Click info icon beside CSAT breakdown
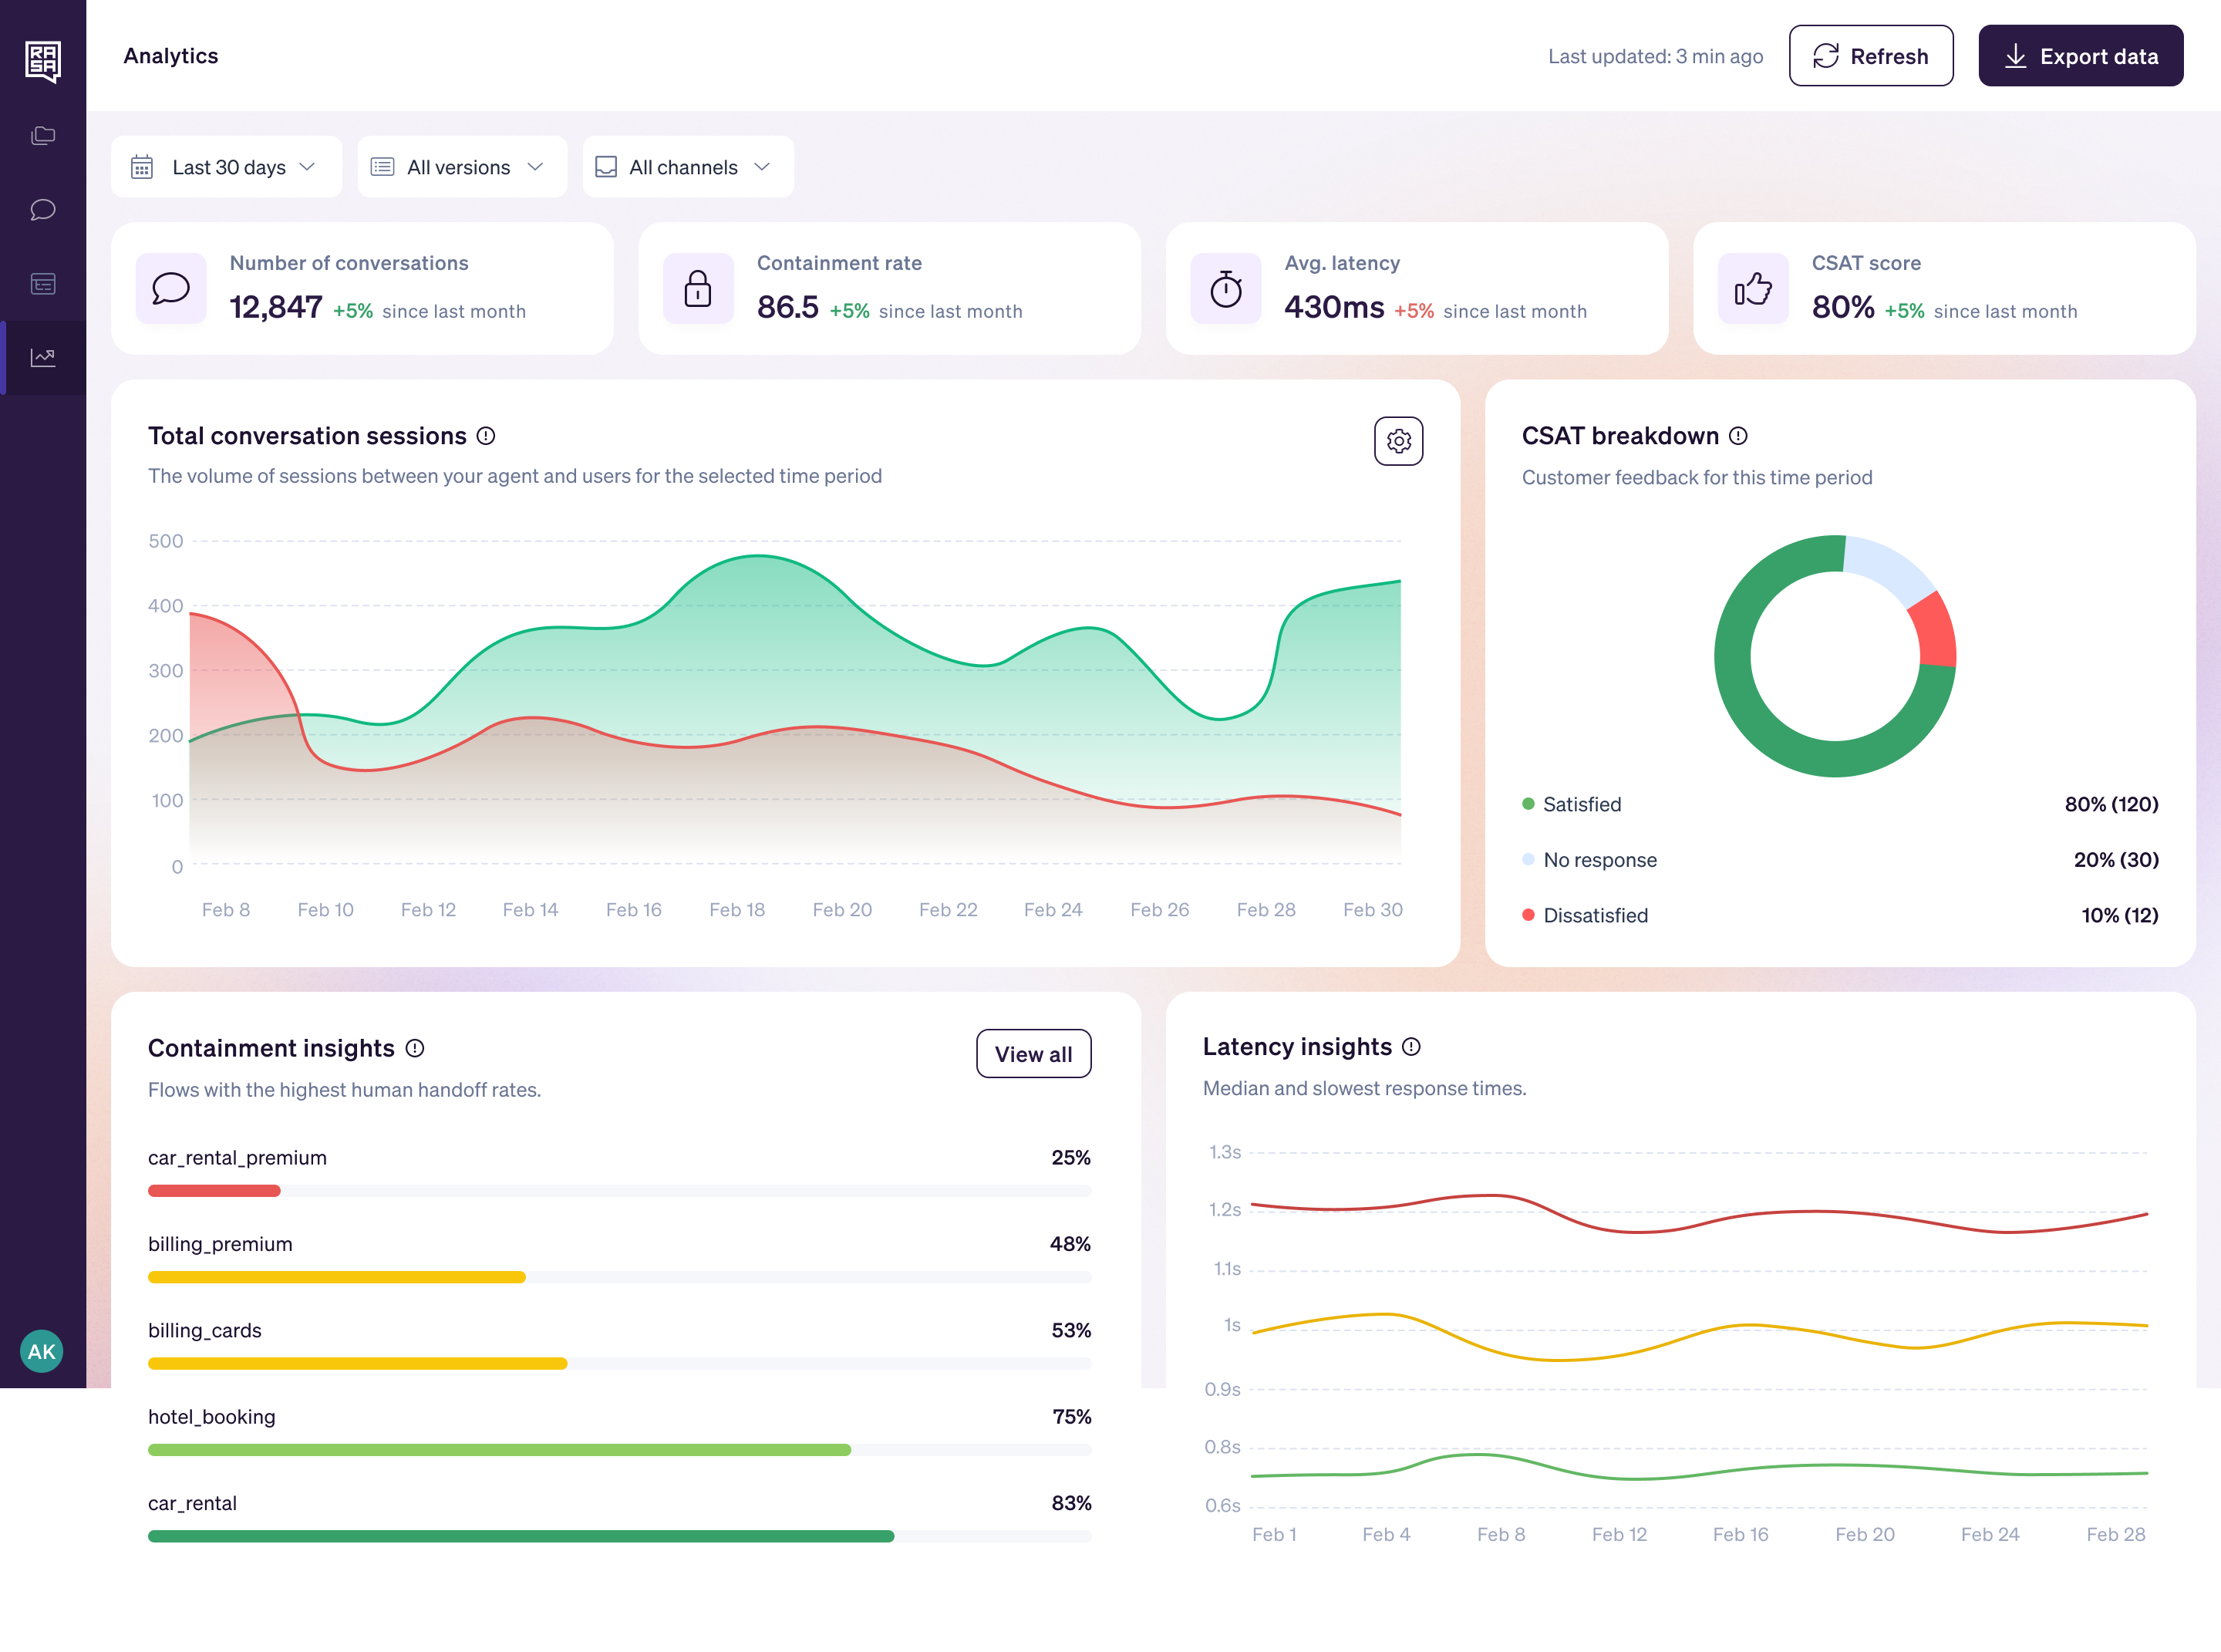The image size is (2221, 1652). pos(1738,436)
